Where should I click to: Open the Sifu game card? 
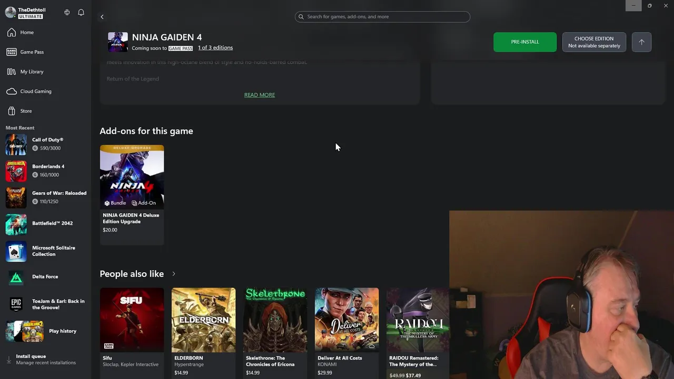pos(132,333)
